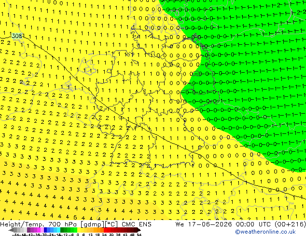
Task: Pick the yellow swatch in the temperature legend
Action: [x=79, y=230]
